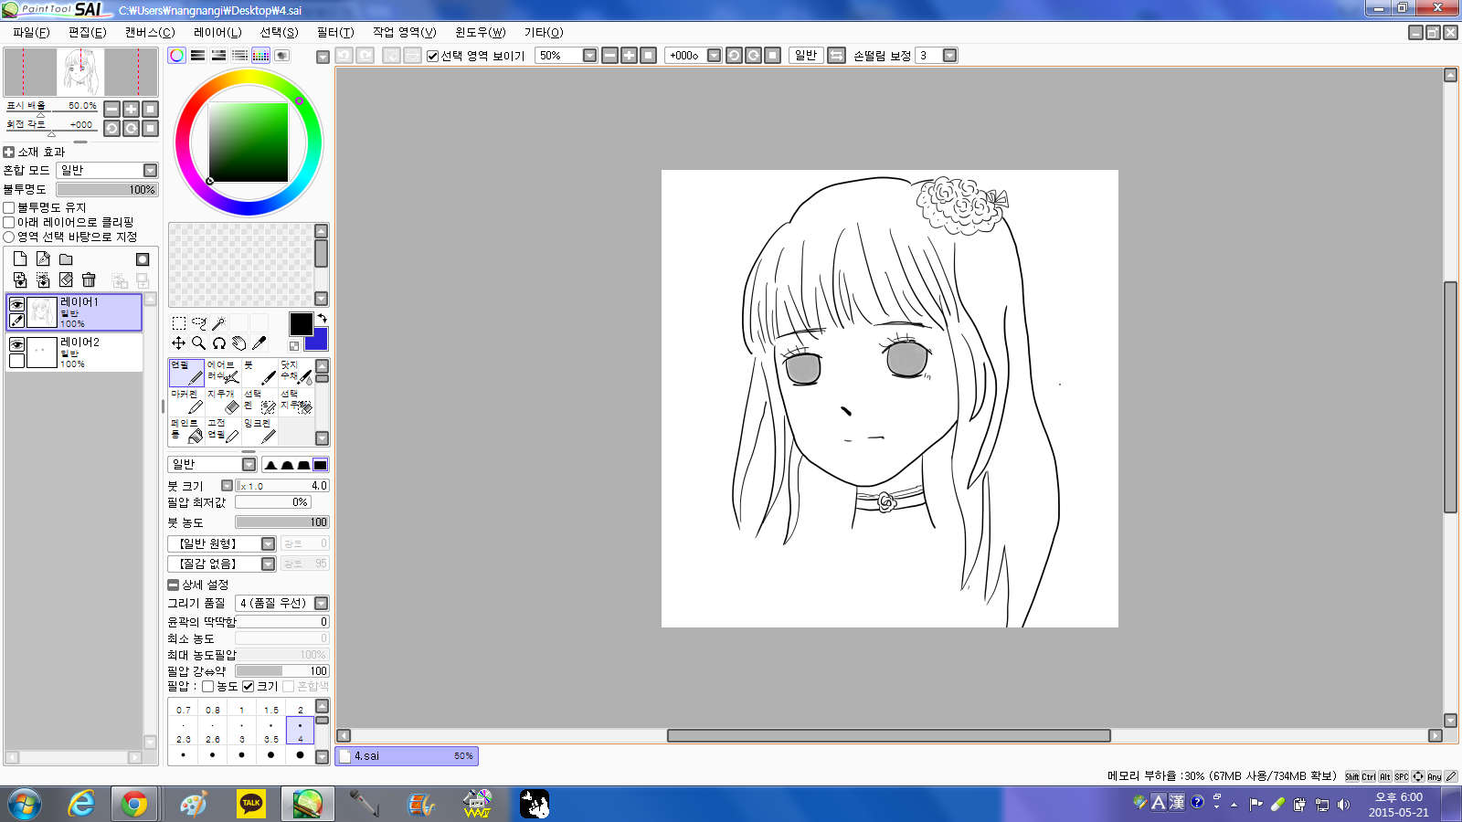Click the black foreground color swatch
The height and width of the screenshot is (822, 1462).
301,323
